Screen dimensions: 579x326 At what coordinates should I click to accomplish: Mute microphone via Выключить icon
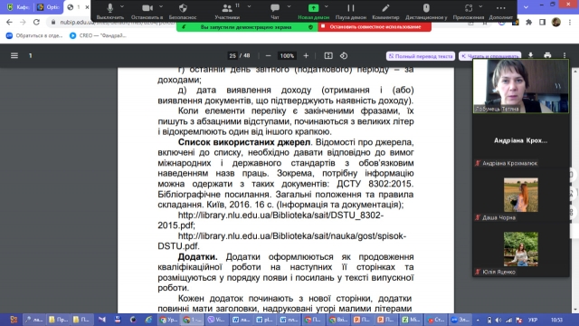110,11
